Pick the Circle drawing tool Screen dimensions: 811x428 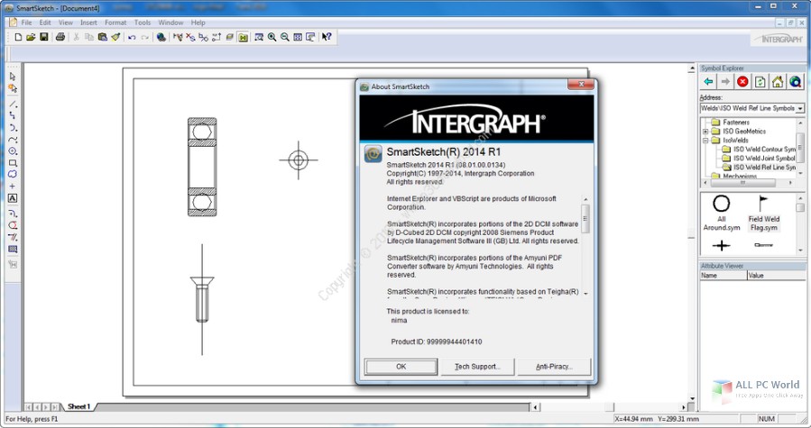click(x=13, y=151)
